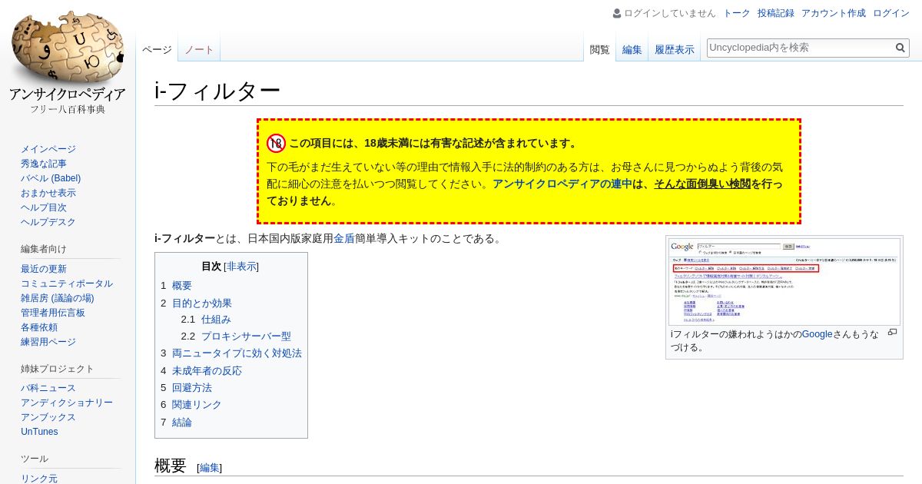
Task: Open アンブックス link
Action: [48, 417]
